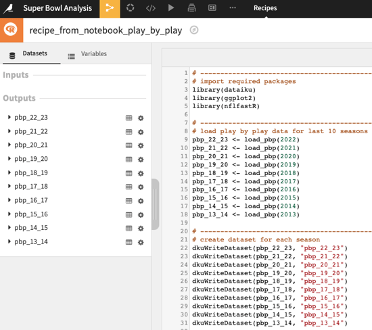372x330 pixels.
Task: Expand the pbp_13_14 output dataset
Action: [9, 241]
